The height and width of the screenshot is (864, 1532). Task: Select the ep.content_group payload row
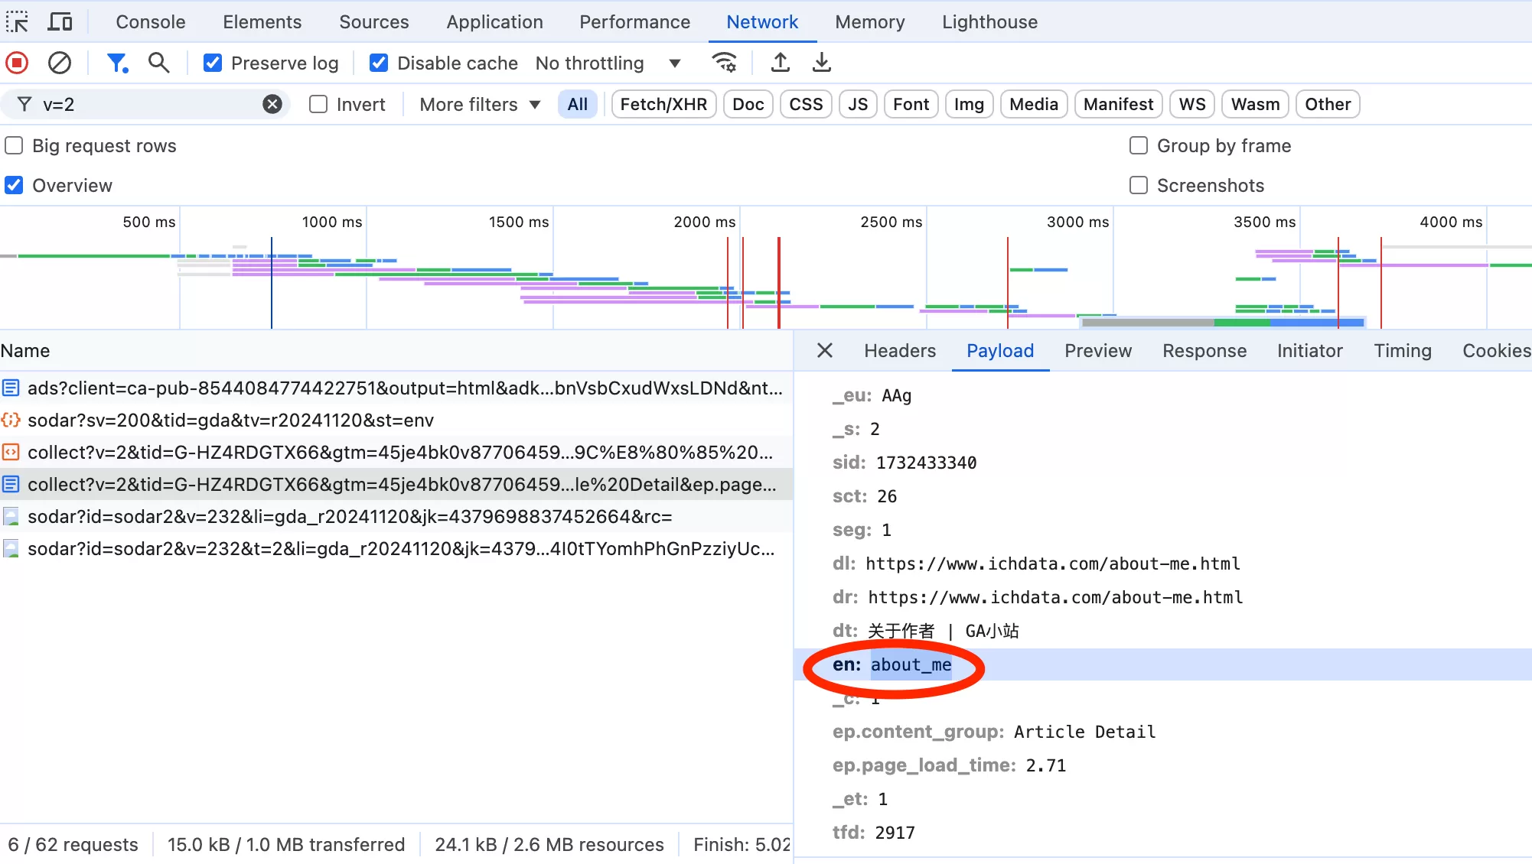(x=1163, y=732)
